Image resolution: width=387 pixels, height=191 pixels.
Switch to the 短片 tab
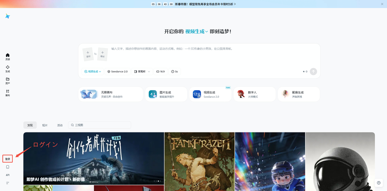[45, 125]
